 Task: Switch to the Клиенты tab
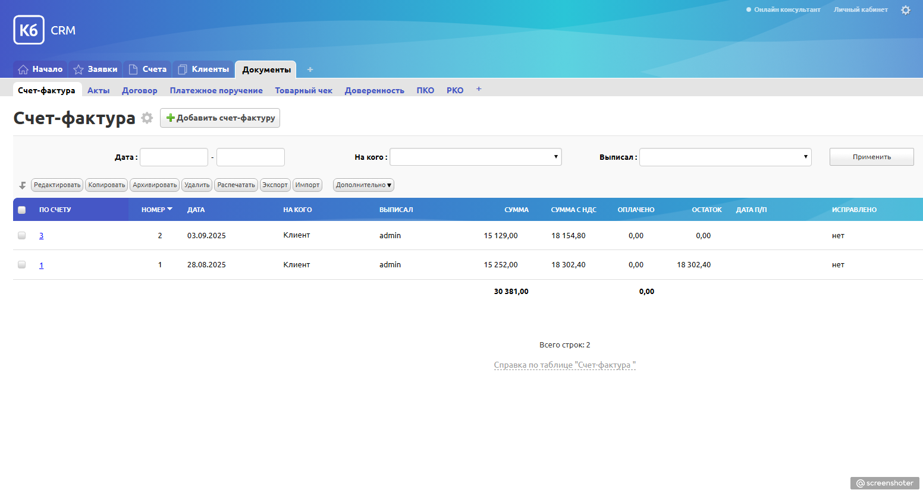[203, 69]
